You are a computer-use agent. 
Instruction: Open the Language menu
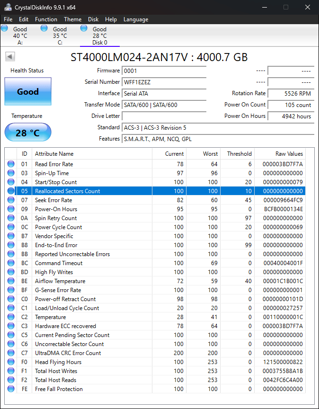(136, 19)
